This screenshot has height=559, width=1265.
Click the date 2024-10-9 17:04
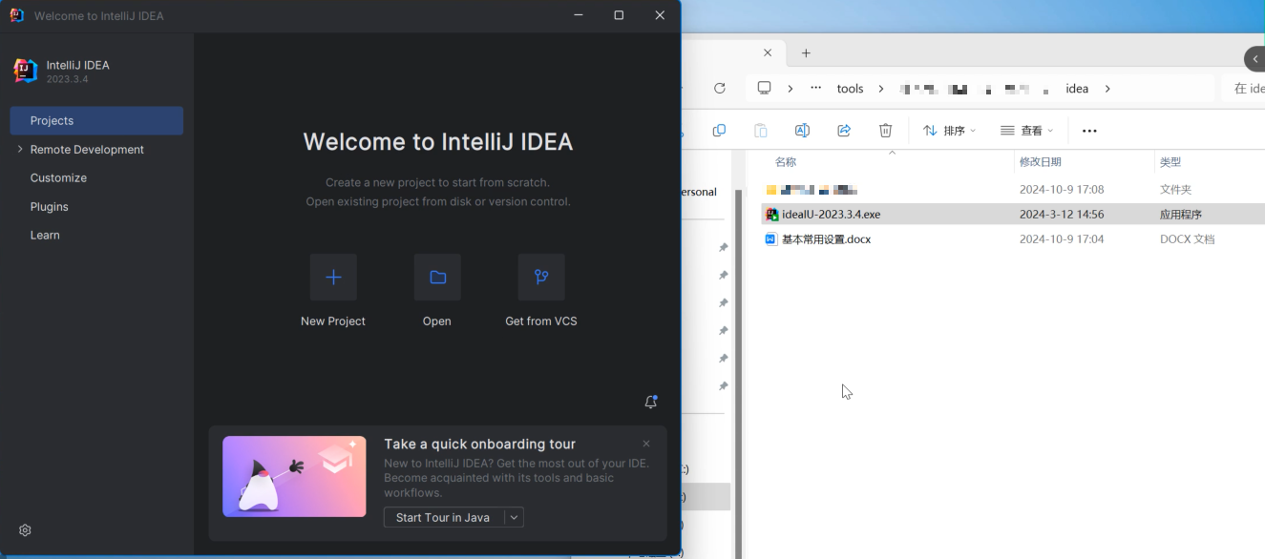pyautogui.click(x=1062, y=239)
